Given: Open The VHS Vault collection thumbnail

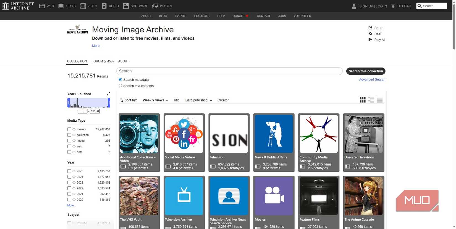Looking at the screenshot, I should point(139,196).
